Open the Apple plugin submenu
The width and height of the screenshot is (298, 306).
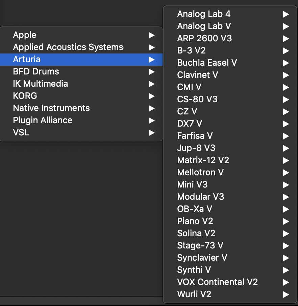(25, 35)
